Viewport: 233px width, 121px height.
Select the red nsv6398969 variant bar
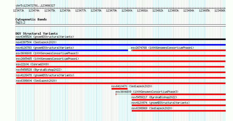(179, 111)
